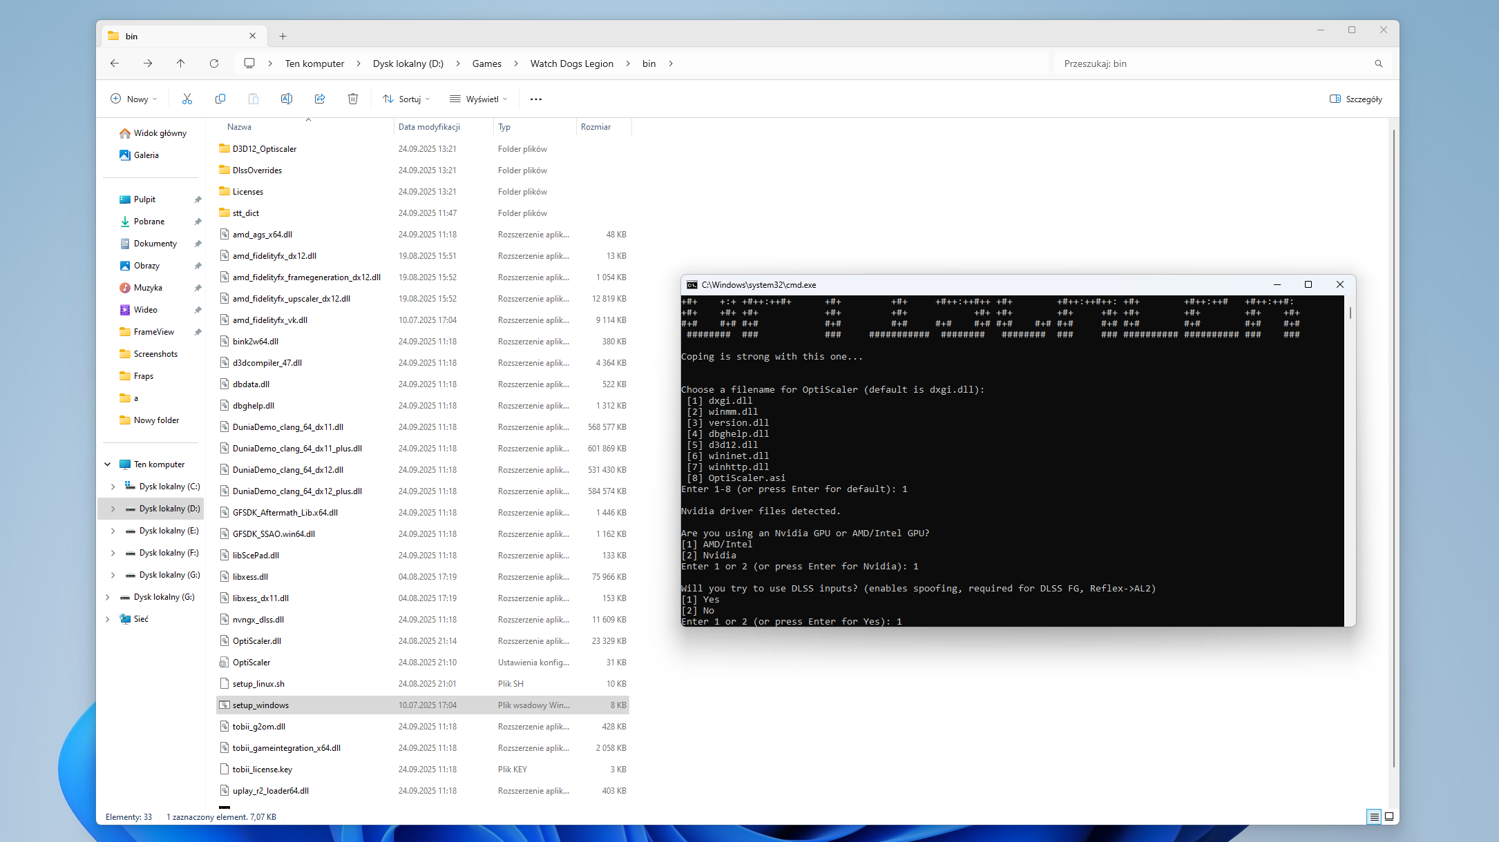Click the Games breadcrumb
The width and height of the screenshot is (1499, 842).
tap(487, 63)
